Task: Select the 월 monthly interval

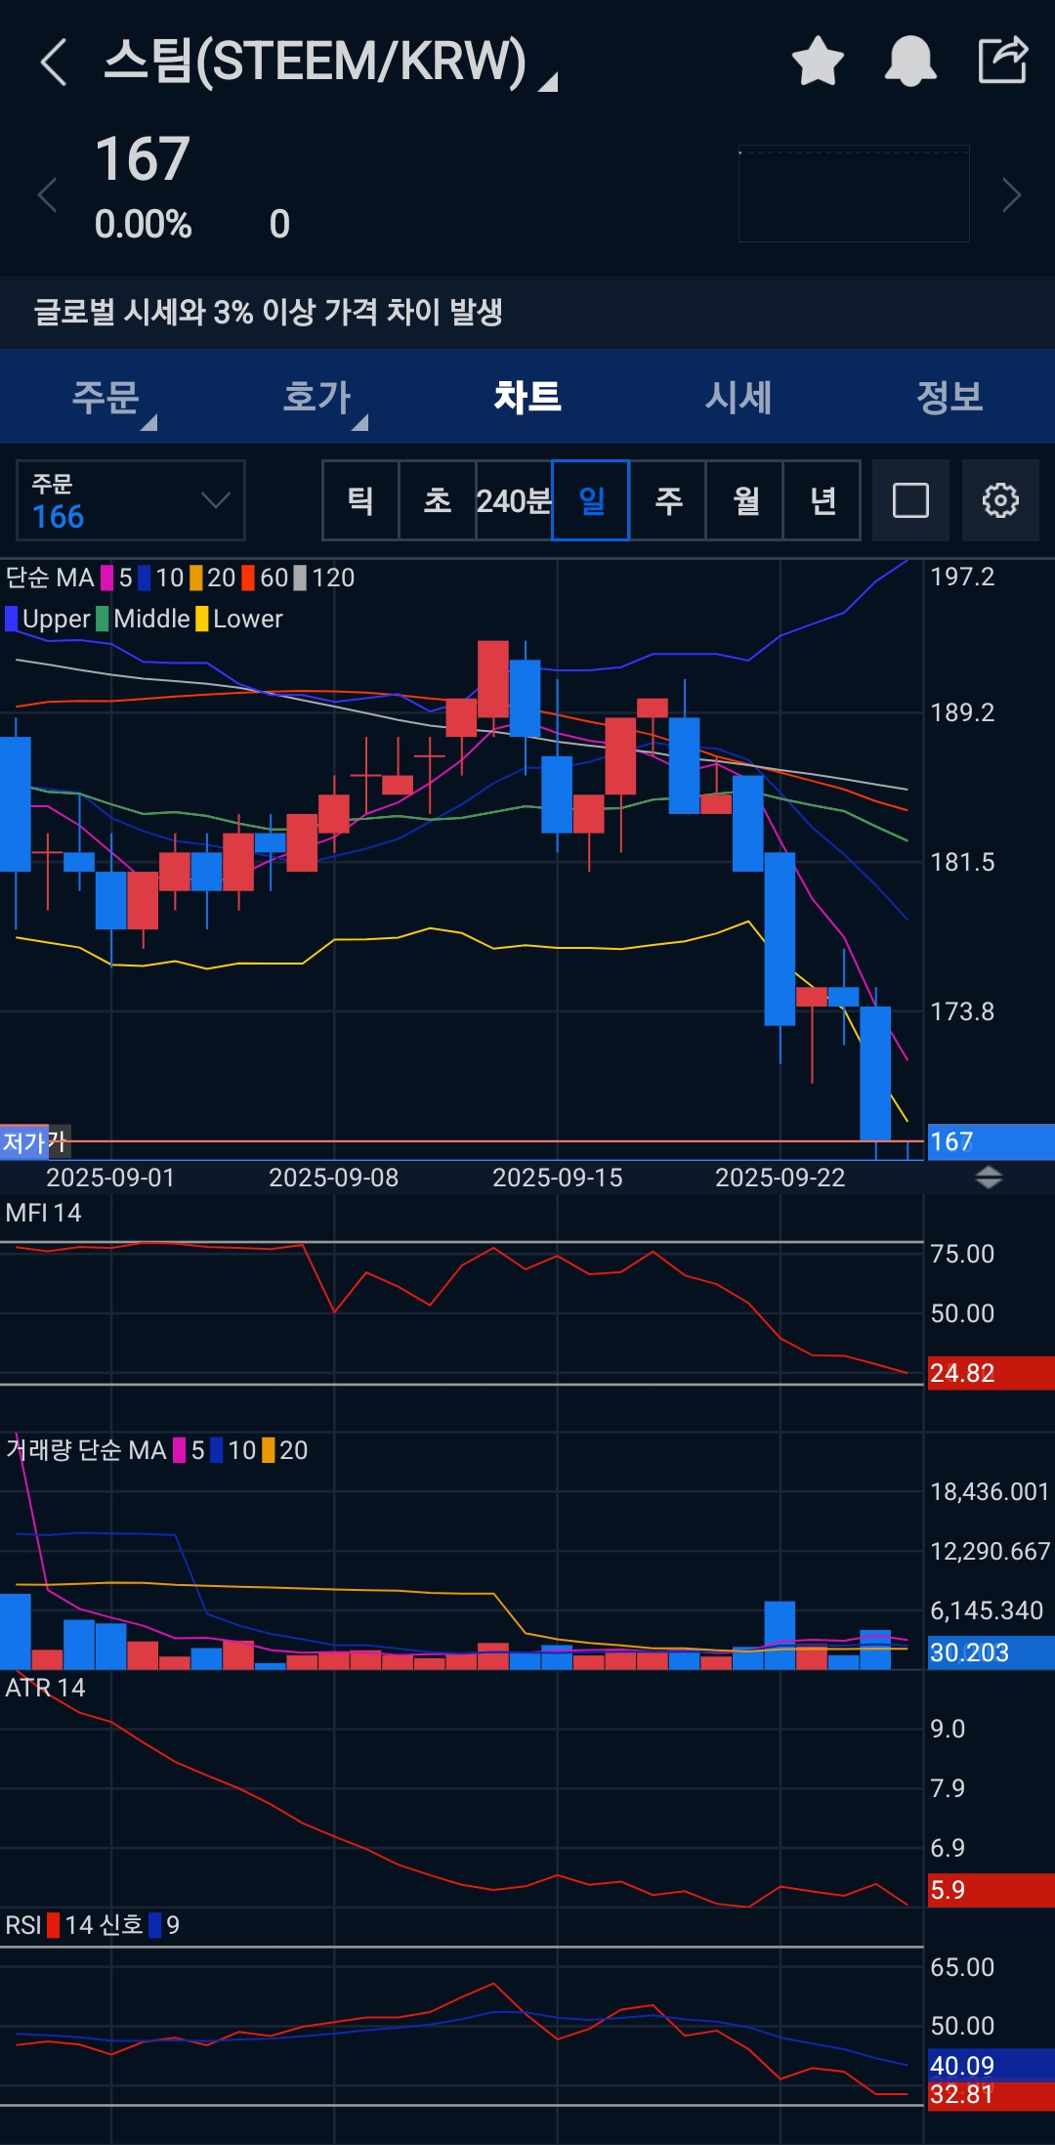Action: tap(745, 500)
